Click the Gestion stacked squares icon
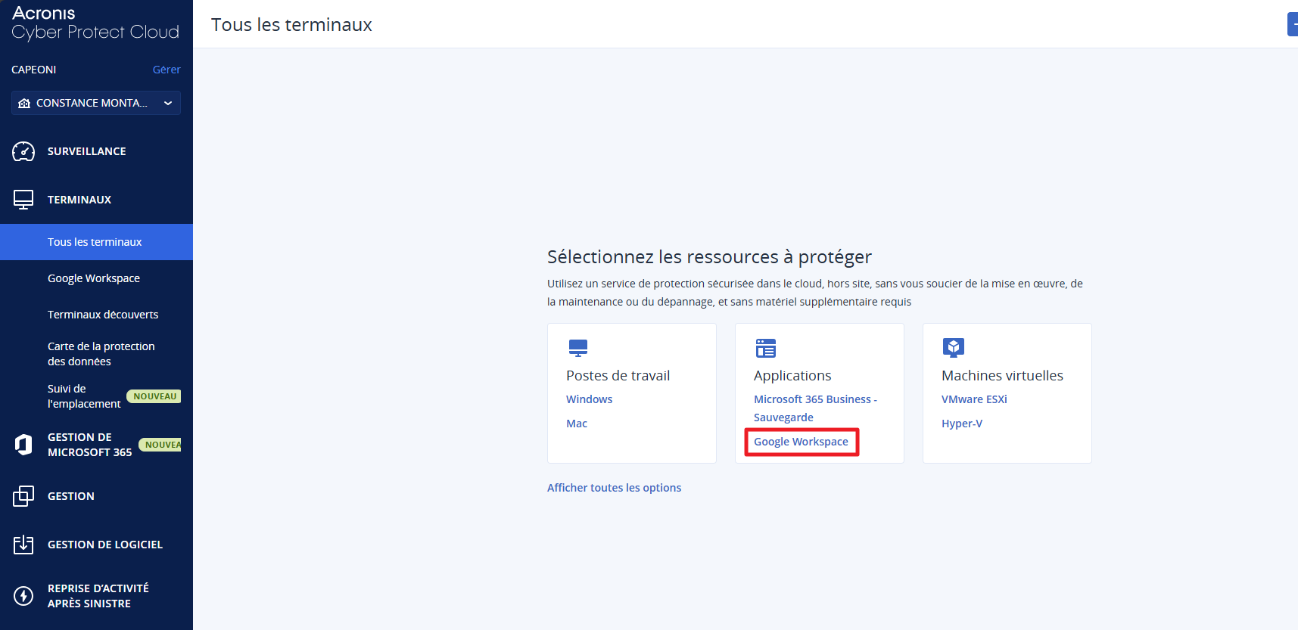The height and width of the screenshot is (630, 1298). [x=23, y=496]
